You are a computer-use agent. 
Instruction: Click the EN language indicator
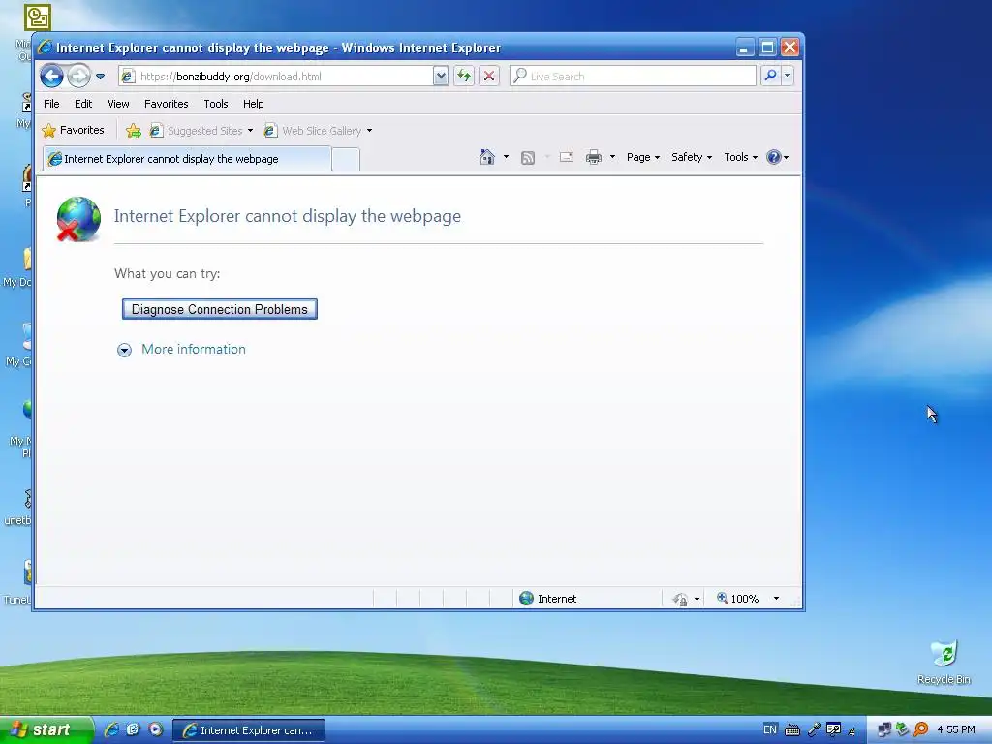[x=769, y=729]
